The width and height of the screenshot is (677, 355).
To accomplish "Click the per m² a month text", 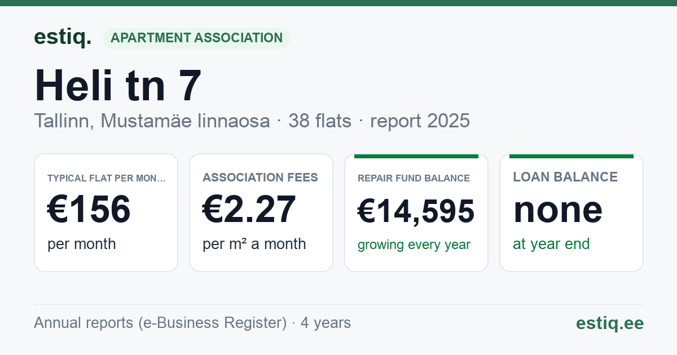I will (254, 244).
